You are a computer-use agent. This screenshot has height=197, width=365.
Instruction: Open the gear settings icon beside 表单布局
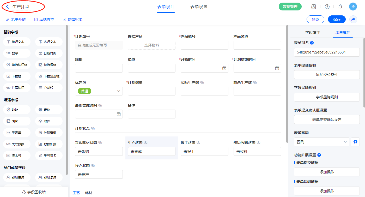click(355, 142)
